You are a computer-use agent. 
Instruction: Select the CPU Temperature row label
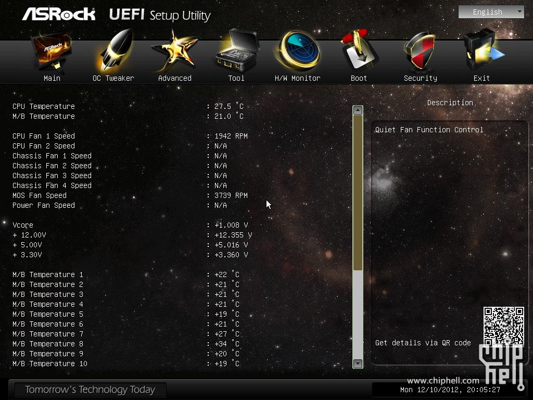click(x=44, y=106)
